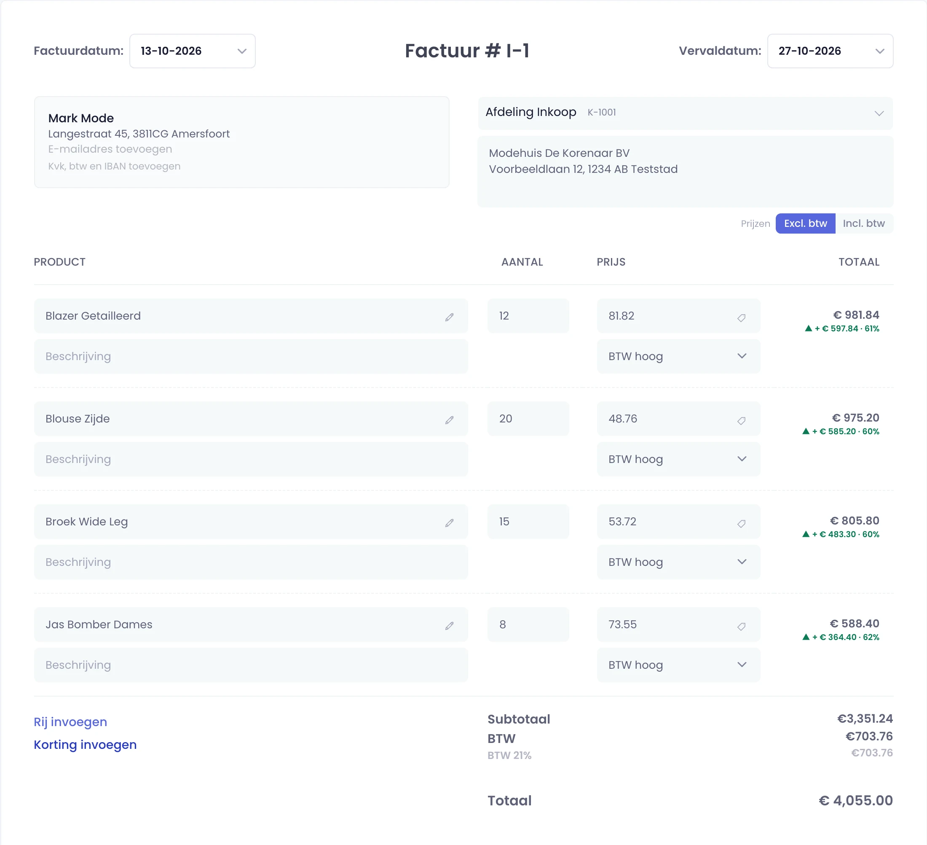This screenshot has height=845, width=927.
Task: Click the price tag icon in the 53.72 field
Action: (x=741, y=523)
